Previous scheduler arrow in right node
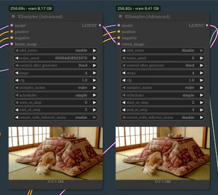The image size is (218, 195). [x=124, y=95]
